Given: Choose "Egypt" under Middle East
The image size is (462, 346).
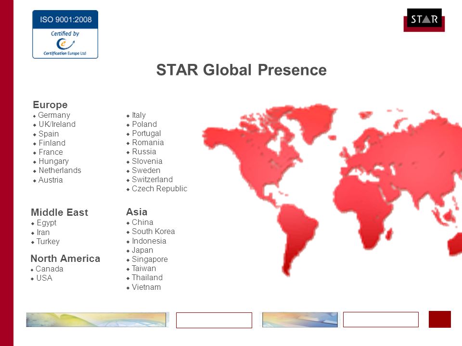Looking at the screenshot, I should pos(47,223).
